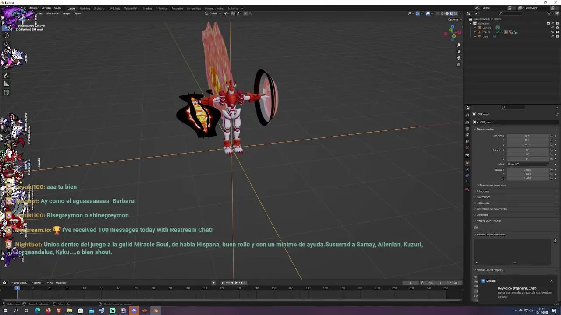Click the Rotación Z value field

[x=528, y=158]
